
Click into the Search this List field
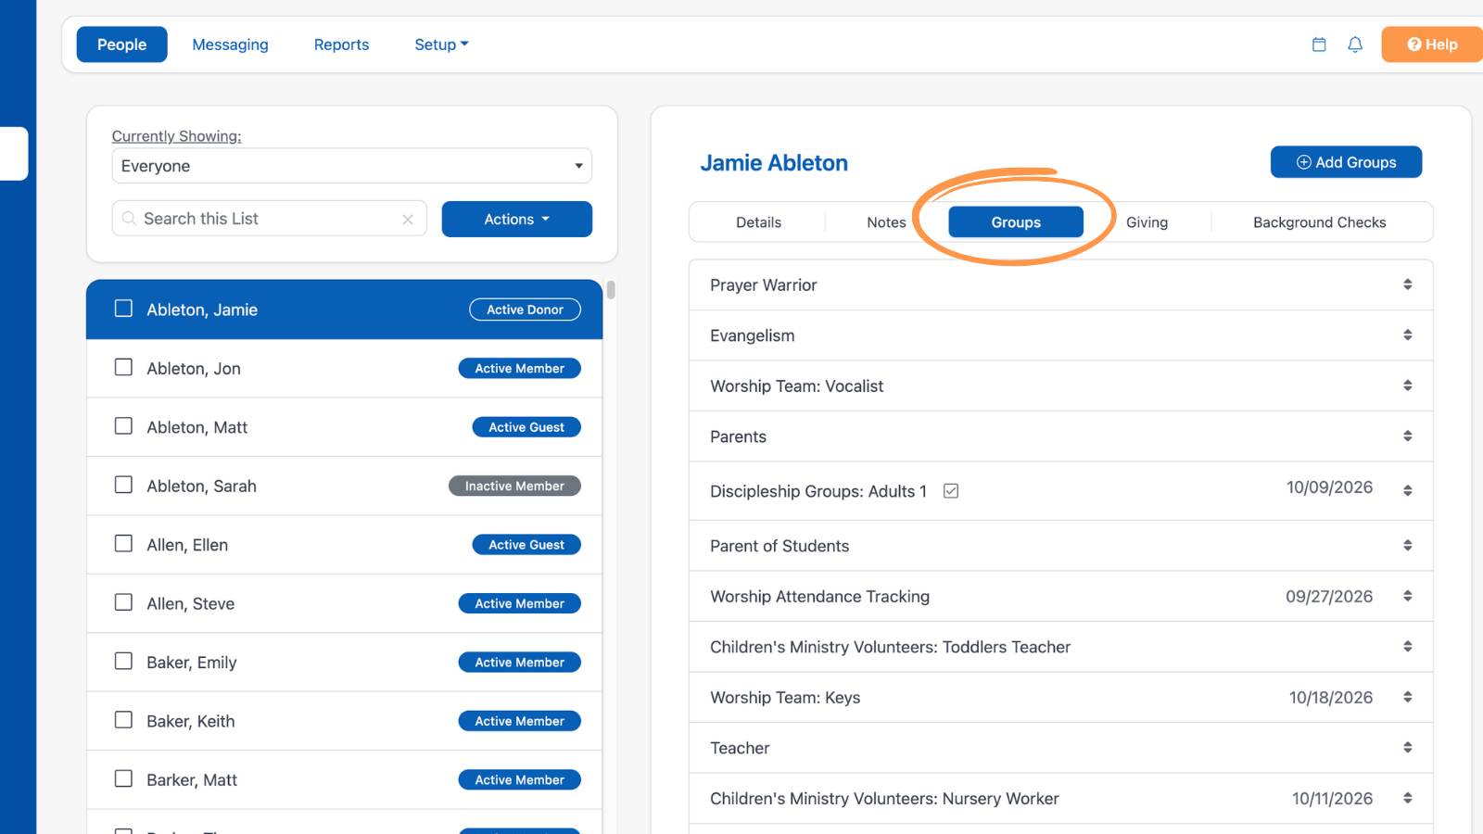click(269, 219)
